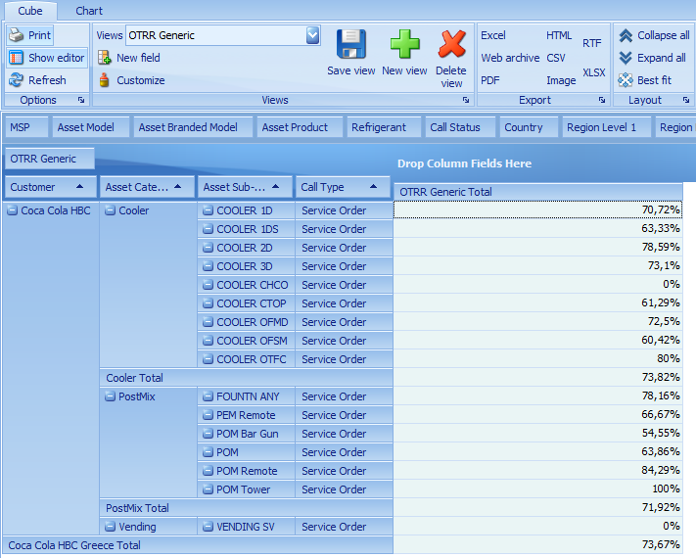Collapse the PEM Remote row
This screenshot has height=558, width=696.
tap(208, 415)
